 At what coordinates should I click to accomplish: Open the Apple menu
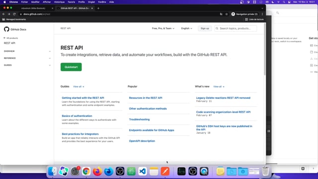pyautogui.click(x=4, y=2)
